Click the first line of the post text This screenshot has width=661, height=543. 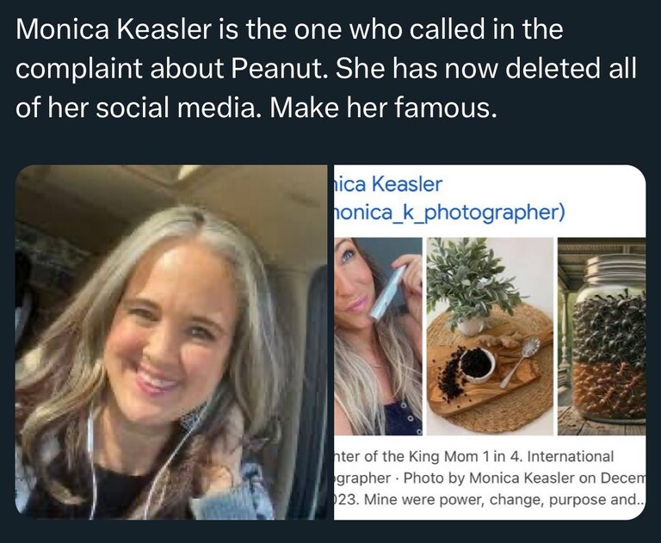pyautogui.click(x=289, y=31)
